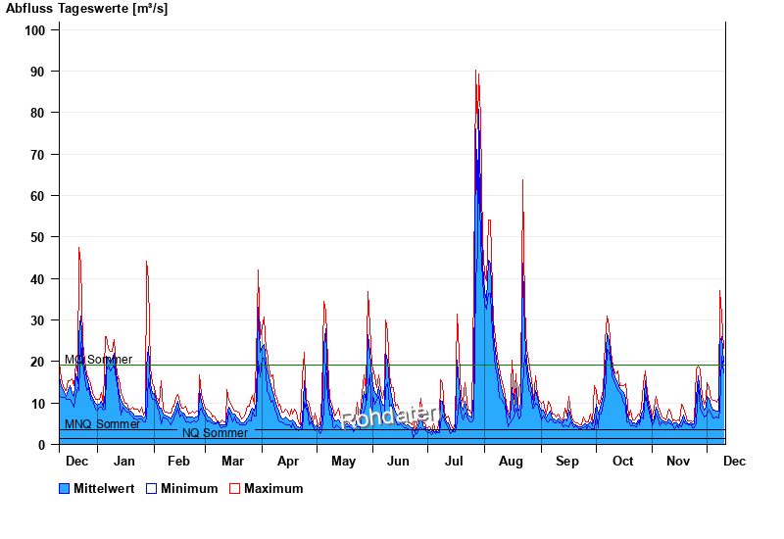The height and width of the screenshot is (539, 784).
Task: Click the chart title Abfluss Tageswerte
Action: point(88,9)
